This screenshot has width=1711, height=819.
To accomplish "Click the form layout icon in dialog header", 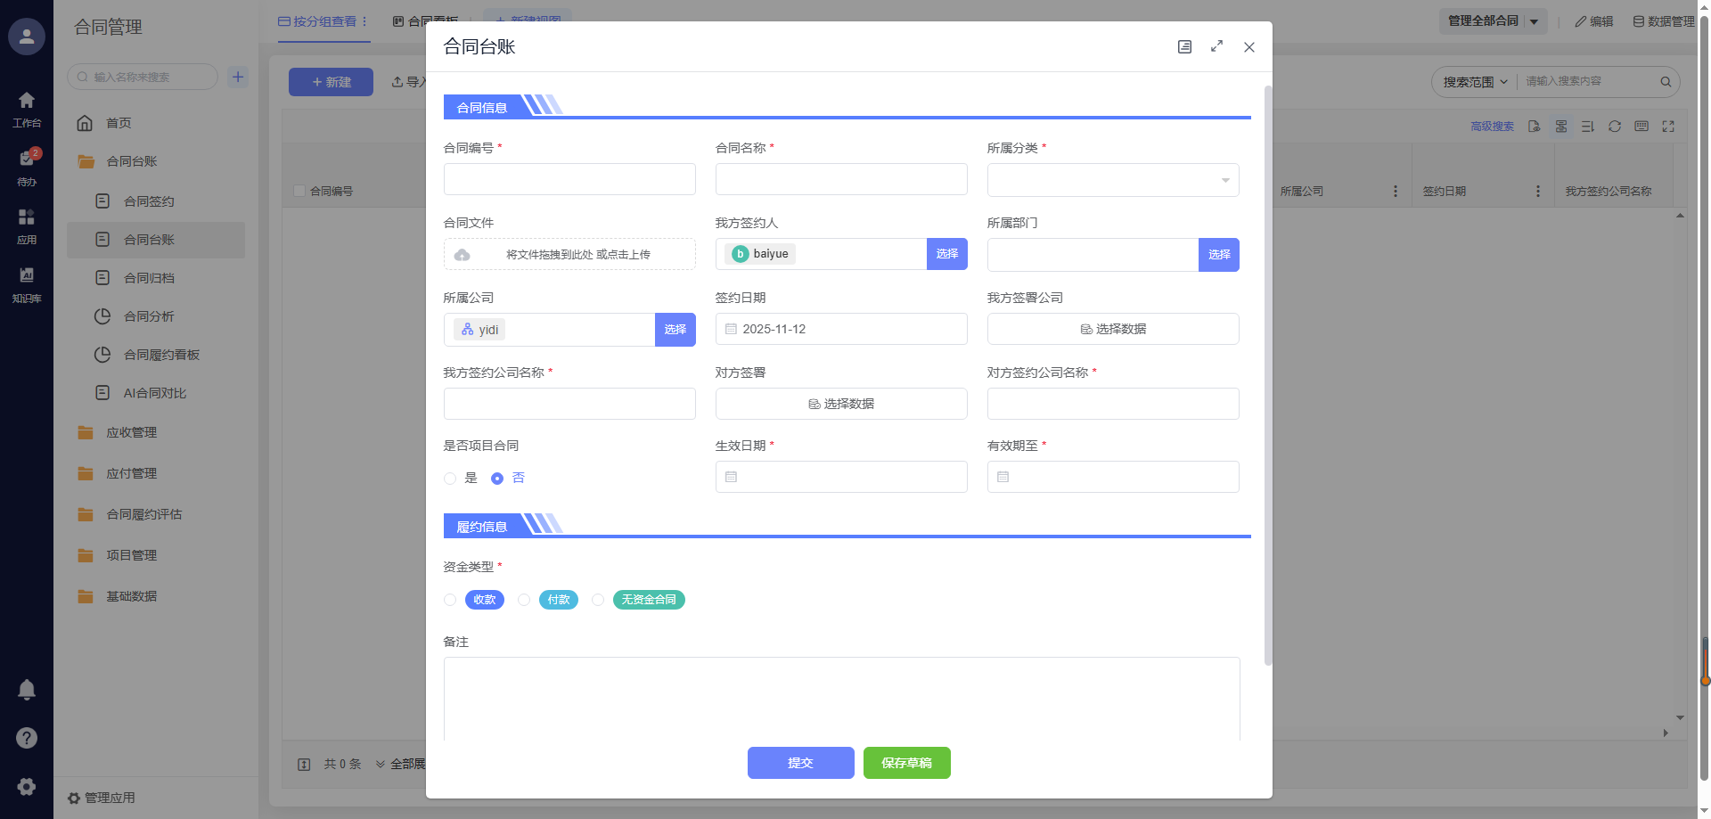I will [1184, 46].
